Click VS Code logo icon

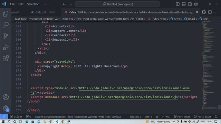pos(4,4)
